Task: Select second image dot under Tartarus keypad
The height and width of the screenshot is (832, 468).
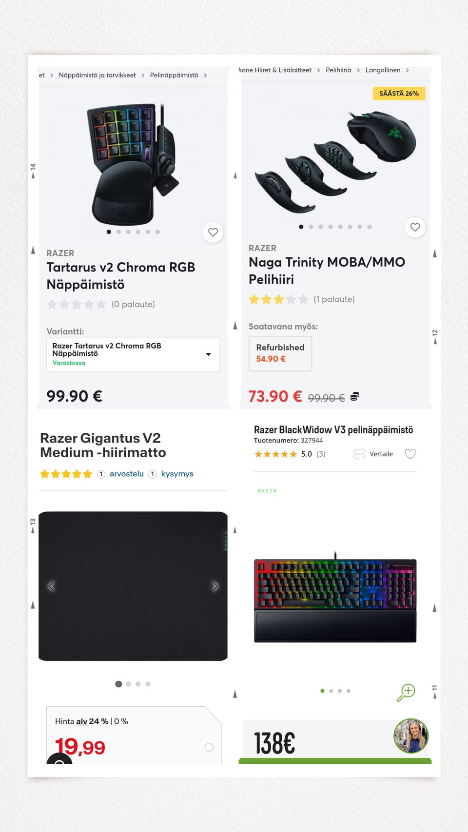Action: (118, 232)
